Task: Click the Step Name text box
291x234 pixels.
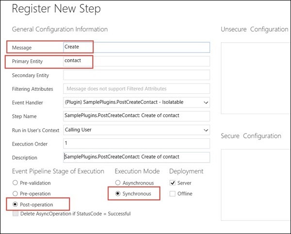Action: point(136,116)
